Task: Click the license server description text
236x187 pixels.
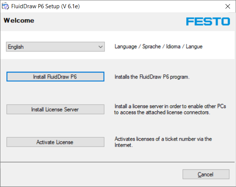Action: [x=170, y=109]
